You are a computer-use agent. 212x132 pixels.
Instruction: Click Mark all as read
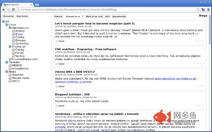tap(94, 16)
